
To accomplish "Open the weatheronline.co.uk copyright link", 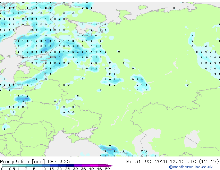I will pos(191,167).
